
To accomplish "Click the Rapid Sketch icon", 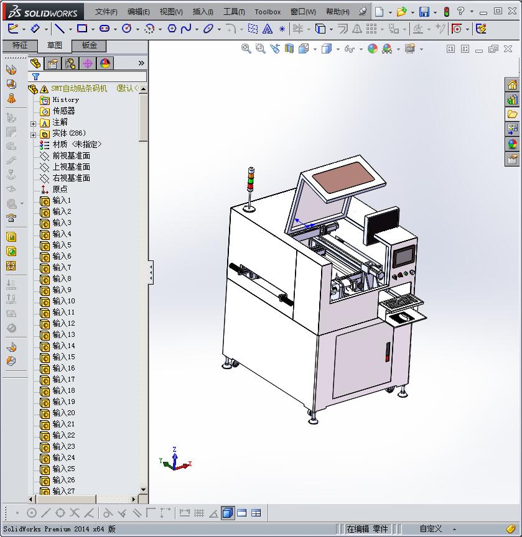I will coord(481,29).
